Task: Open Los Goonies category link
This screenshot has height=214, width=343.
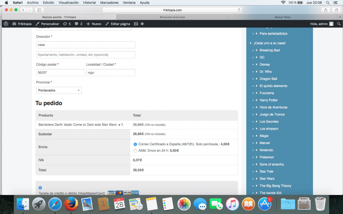Action: point(269,122)
